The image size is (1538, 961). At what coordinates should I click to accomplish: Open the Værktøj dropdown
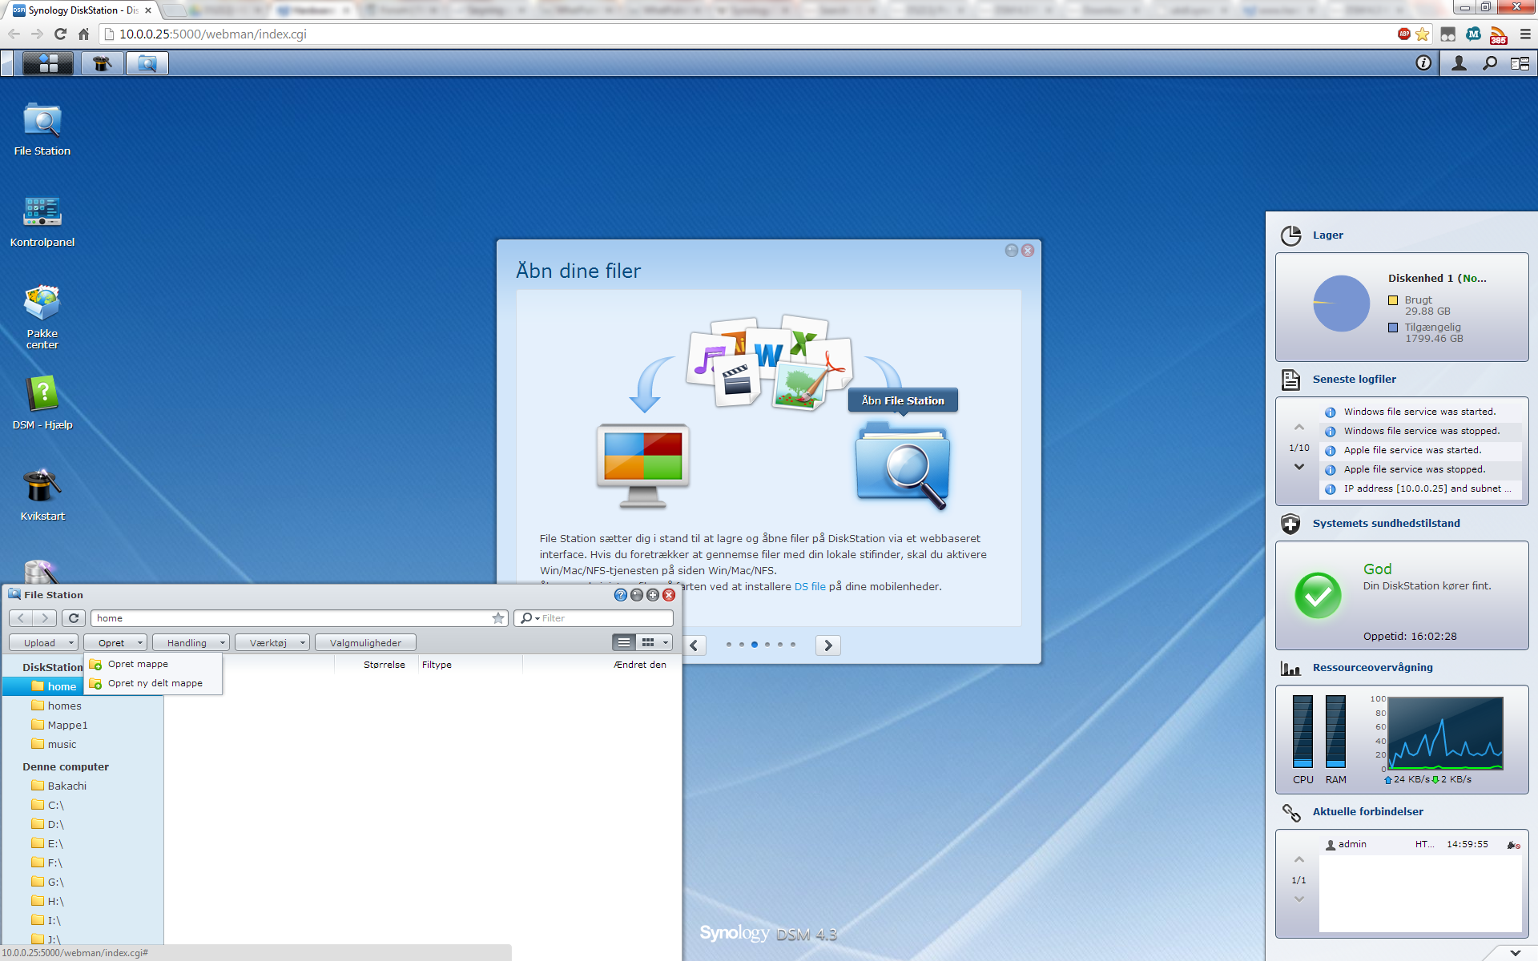[x=272, y=642]
